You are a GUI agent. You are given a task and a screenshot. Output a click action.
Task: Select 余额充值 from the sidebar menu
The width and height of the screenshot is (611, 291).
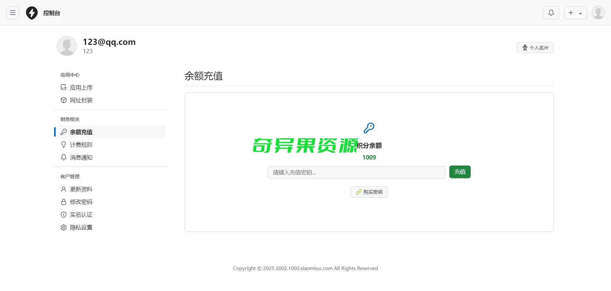[x=81, y=132]
